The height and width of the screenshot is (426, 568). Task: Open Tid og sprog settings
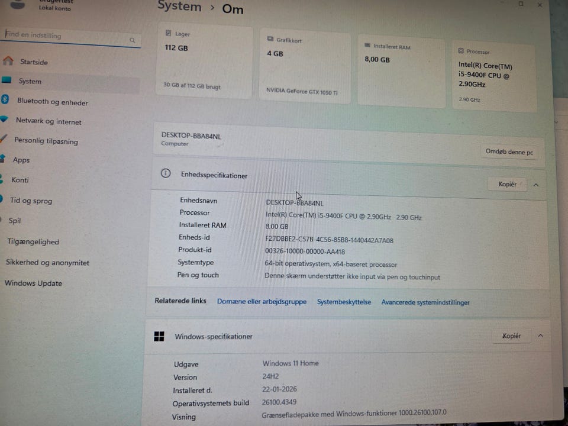point(31,201)
